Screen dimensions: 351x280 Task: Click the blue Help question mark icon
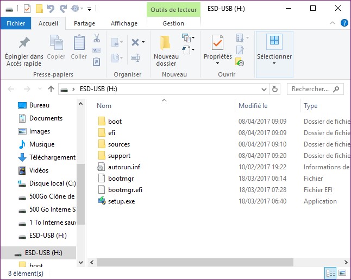pyautogui.click(x=344, y=23)
